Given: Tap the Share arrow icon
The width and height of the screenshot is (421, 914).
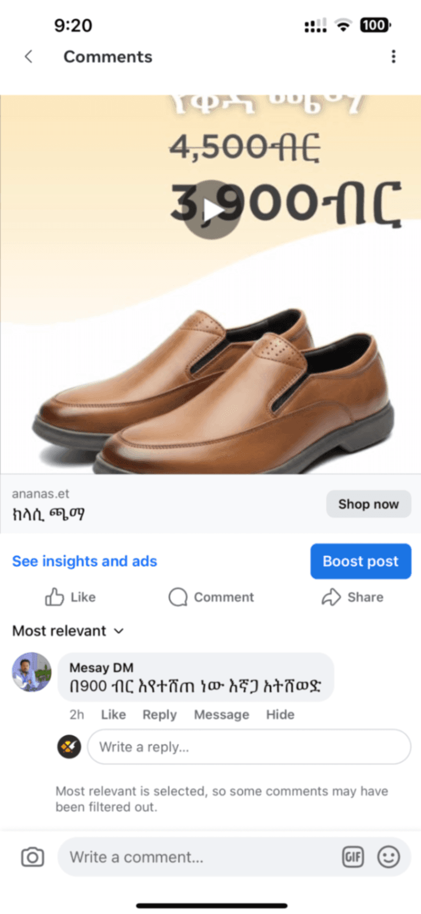Looking at the screenshot, I should tap(331, 597).
